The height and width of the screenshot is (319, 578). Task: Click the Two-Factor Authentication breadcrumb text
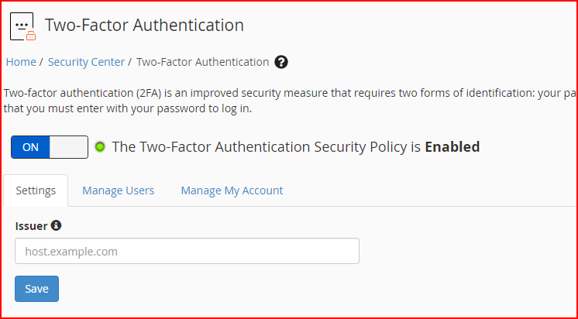pyautogui.click(x=203, y=62)
